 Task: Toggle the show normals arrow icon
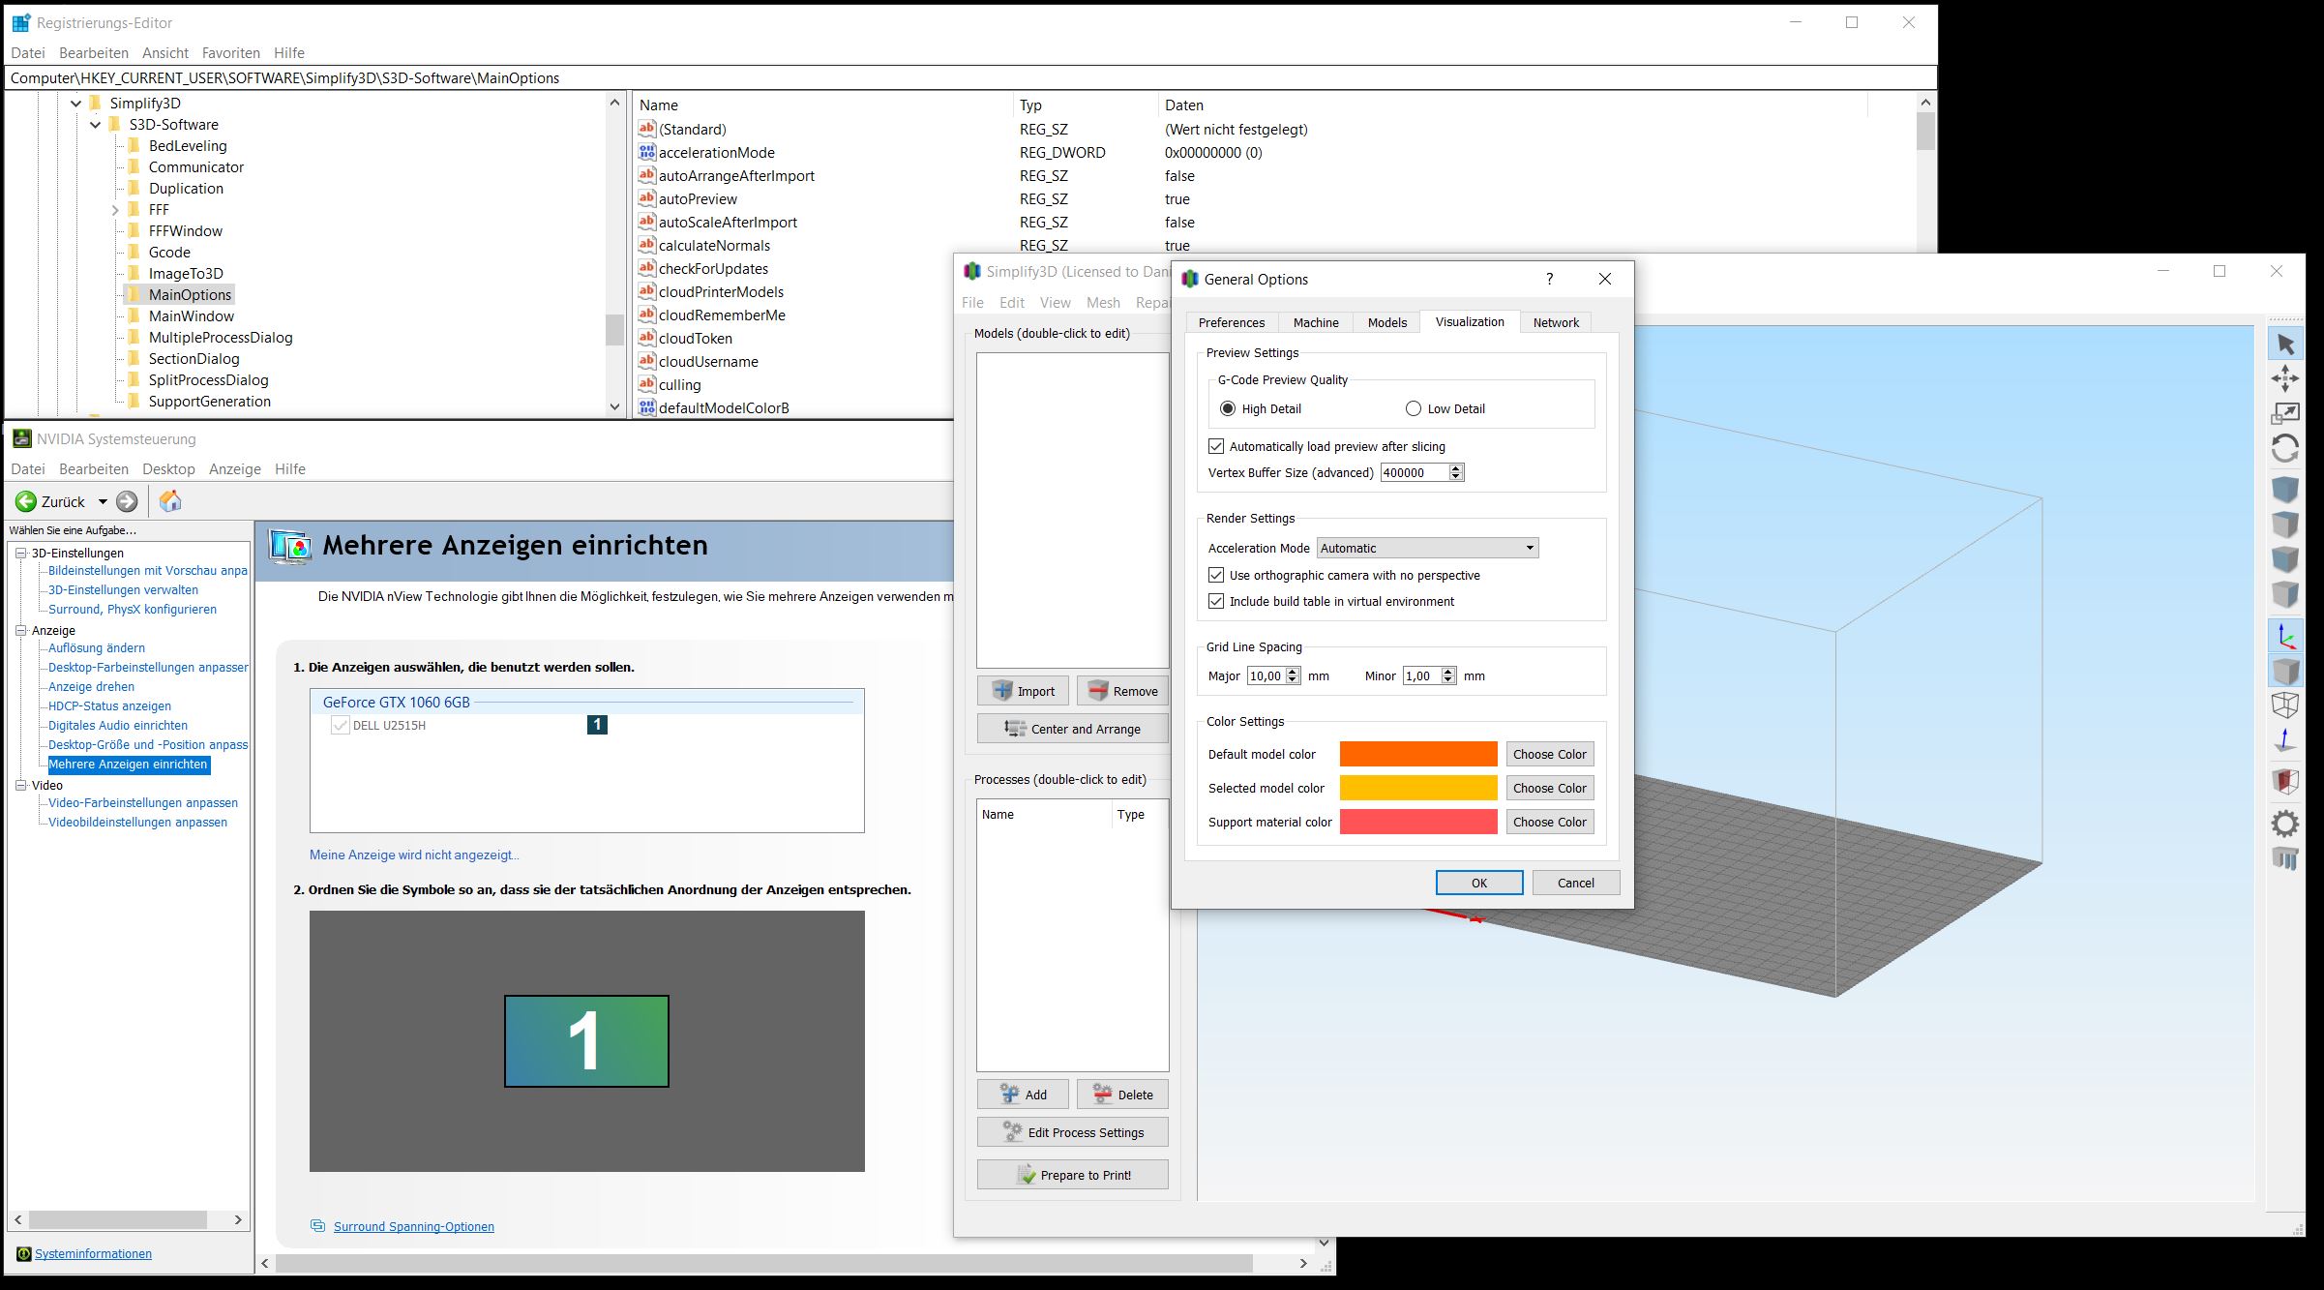click(x=2285, y=740)
